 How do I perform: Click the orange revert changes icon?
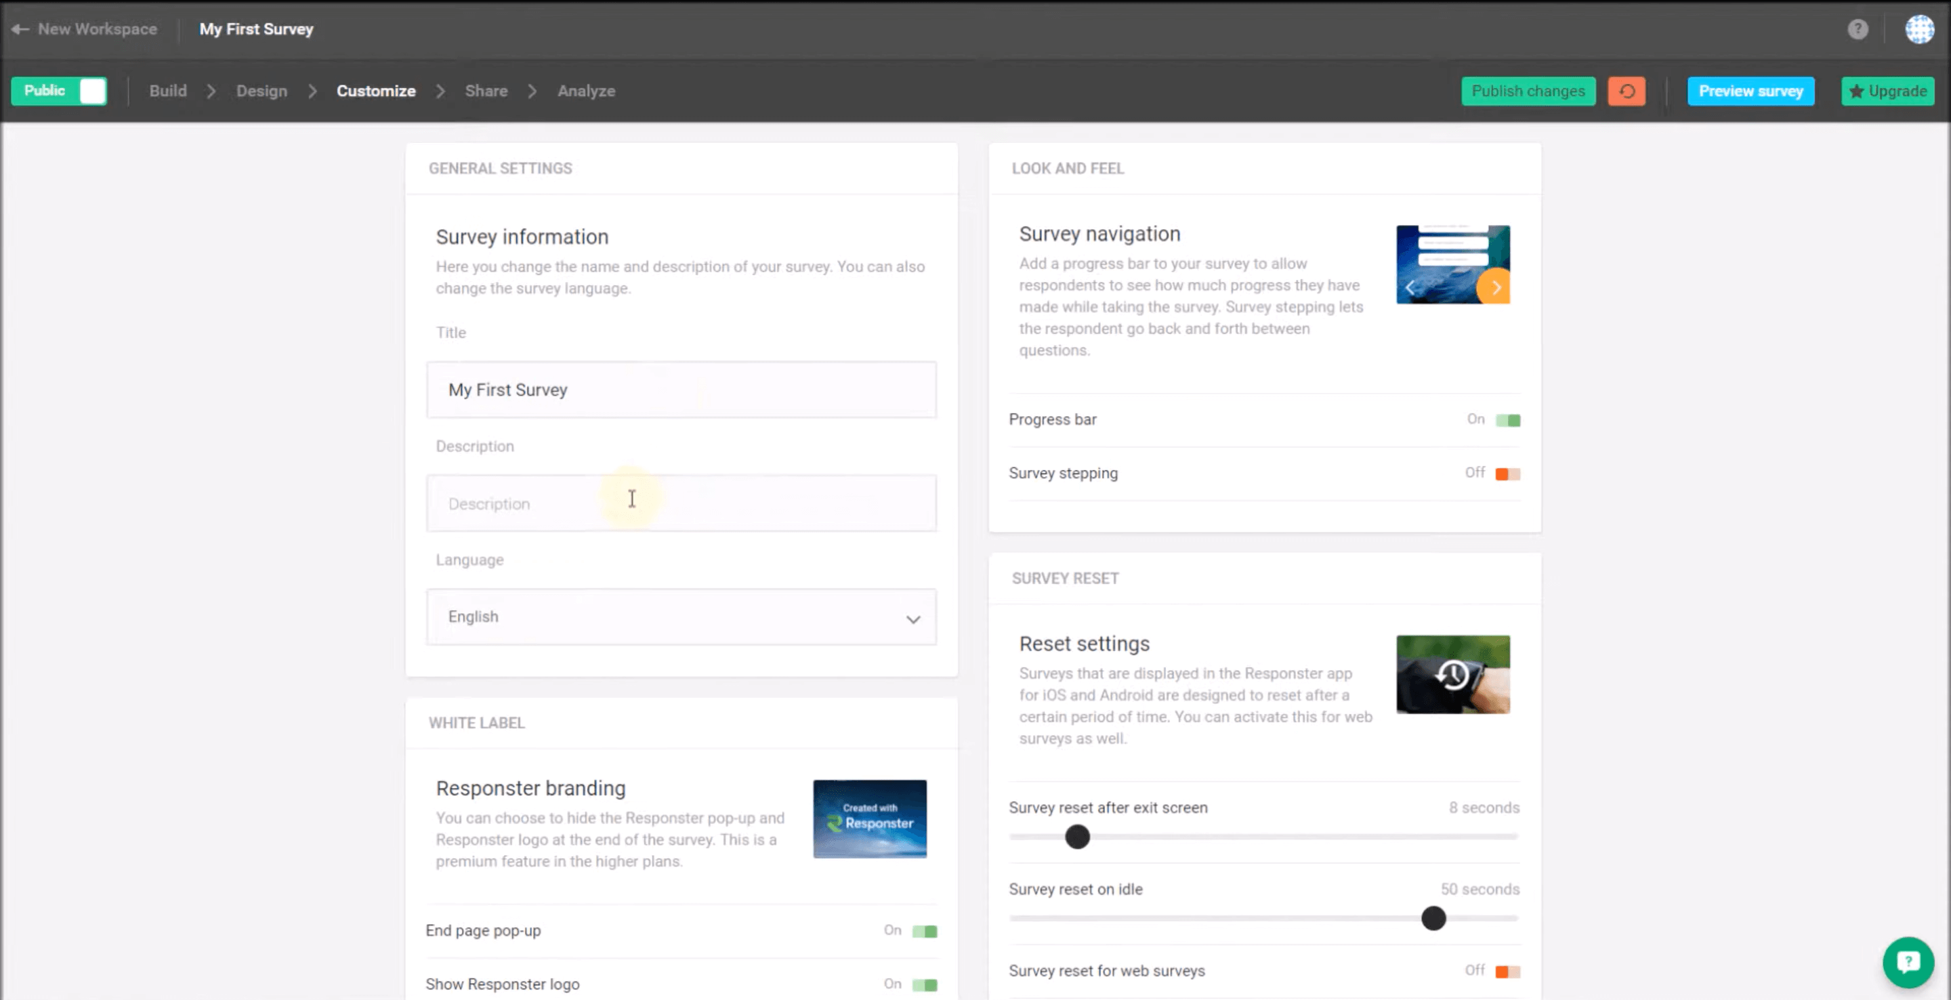point(1626,91)
